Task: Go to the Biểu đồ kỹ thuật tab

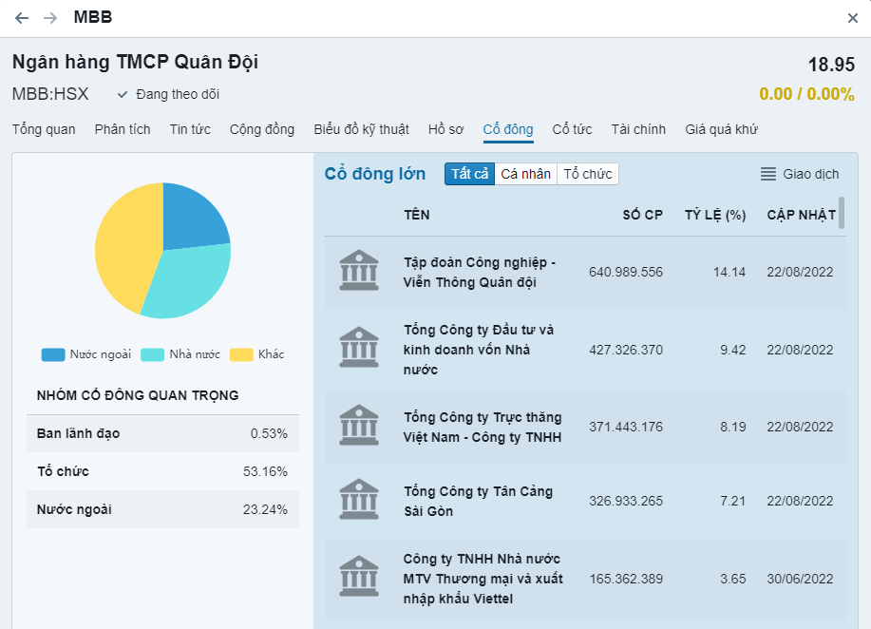Action: pos(361,129)
